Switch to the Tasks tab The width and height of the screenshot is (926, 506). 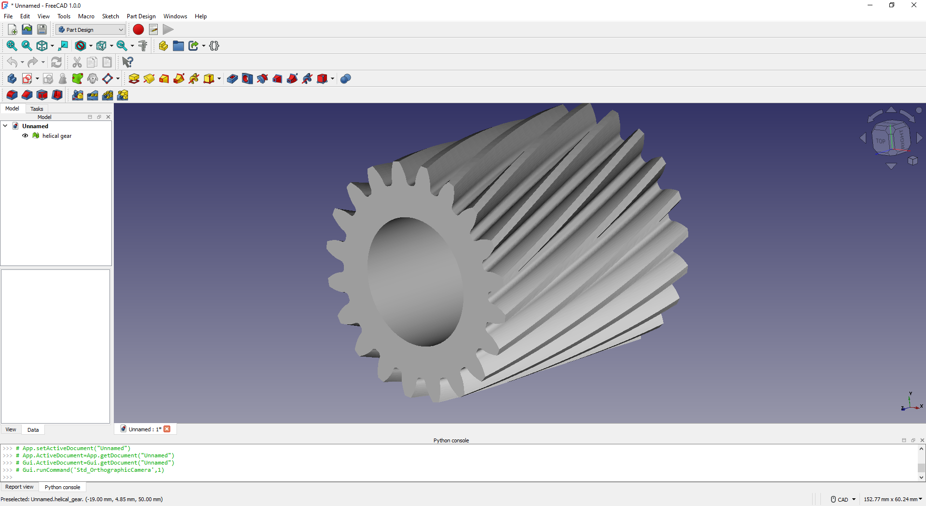[x=37, y=109]
